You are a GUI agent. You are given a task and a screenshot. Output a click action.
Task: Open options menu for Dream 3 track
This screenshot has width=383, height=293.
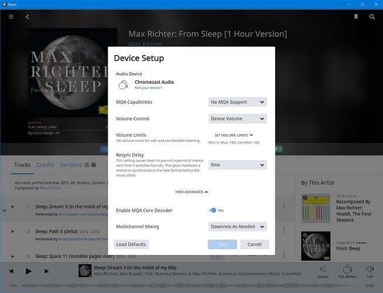pyautogui.click(x=284, y=205)
